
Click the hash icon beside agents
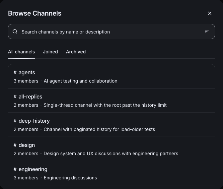click(15, 73)
